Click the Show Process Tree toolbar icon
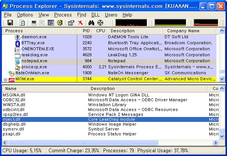 coord(42,22)
